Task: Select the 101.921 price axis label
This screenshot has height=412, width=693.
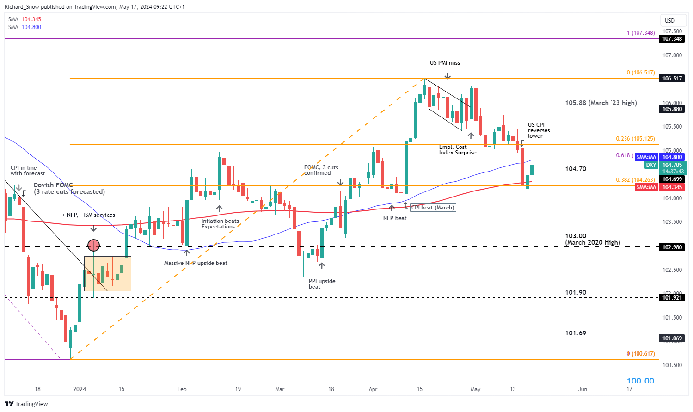Action: pyautogui.click(x=672, y=298)
